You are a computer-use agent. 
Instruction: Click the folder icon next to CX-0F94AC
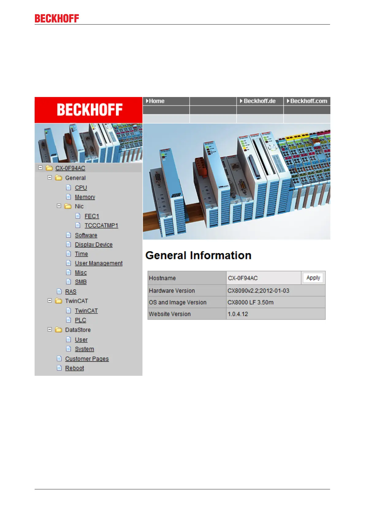coord(49,168)
